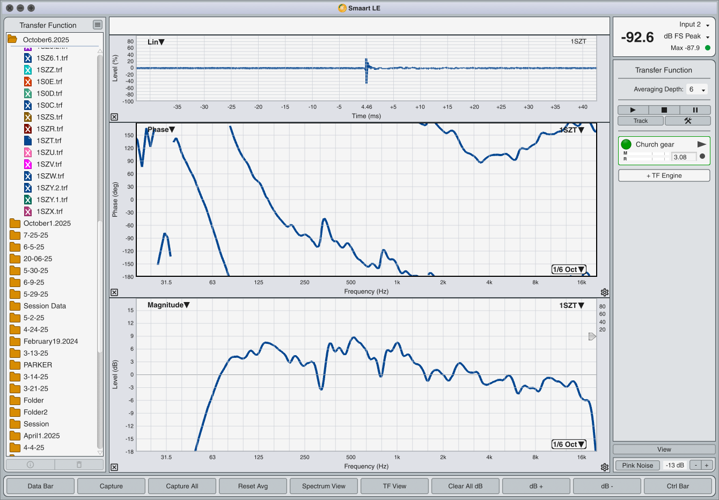Open the Averaging Depth dropdown
The width and height of the screenshot is (719, 500).
697,90
